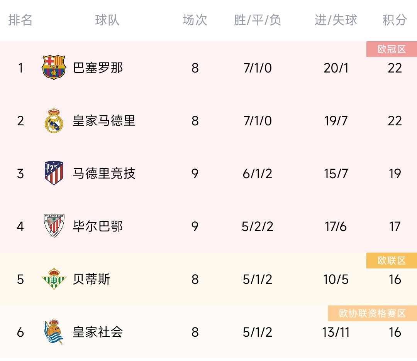Select the Athletic Club Bilbao badge
This screenshot has height=361, width=417.
tap(54, 226)
